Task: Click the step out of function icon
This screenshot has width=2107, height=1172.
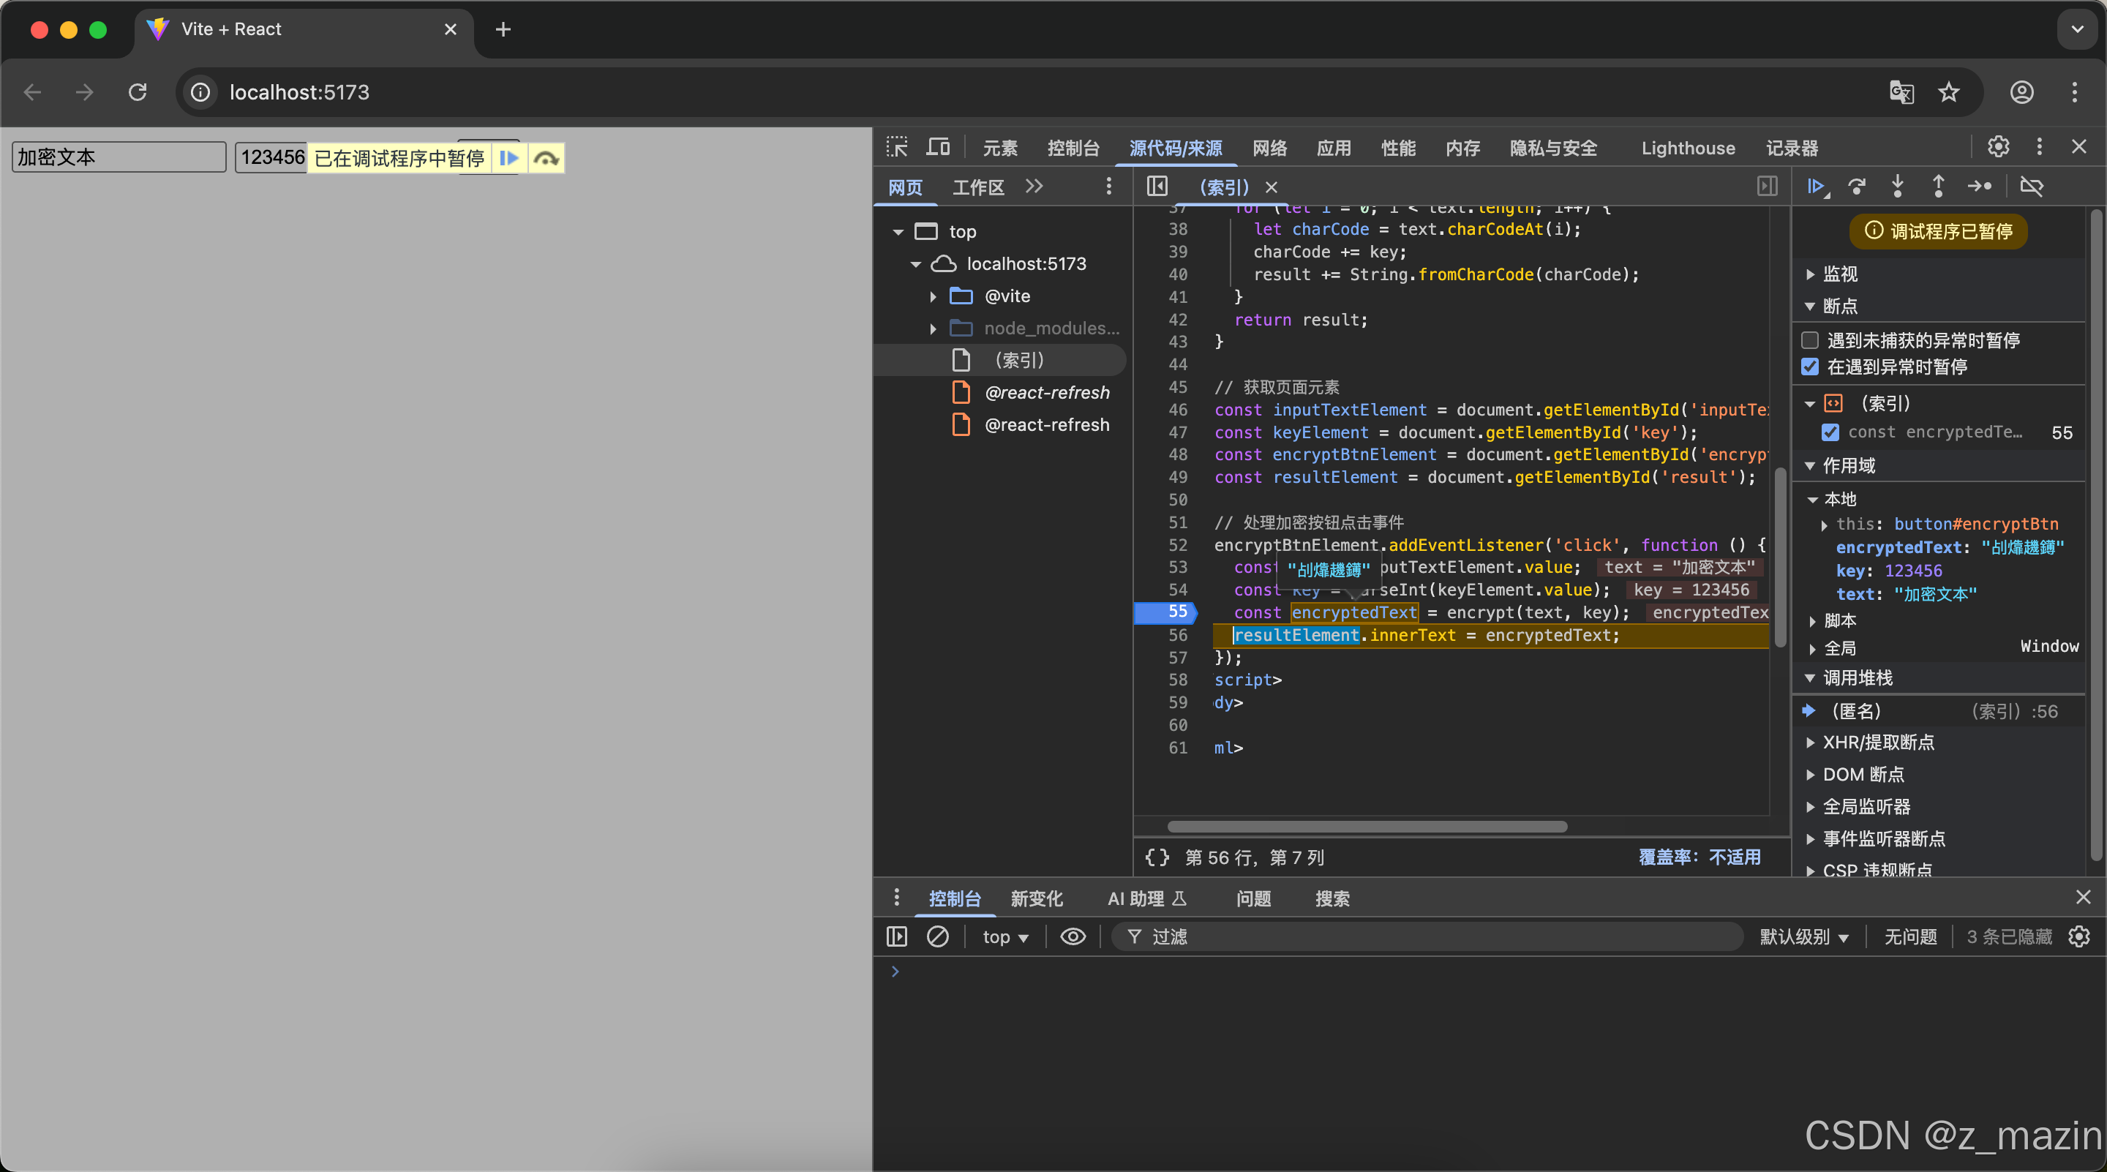Action: [x=1938, y=187]
